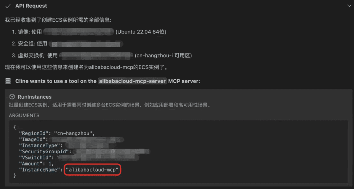The height and width of the screenshot is (189, 354).
Task: Click the checkmark icon beside API Request
Action: 8,6
